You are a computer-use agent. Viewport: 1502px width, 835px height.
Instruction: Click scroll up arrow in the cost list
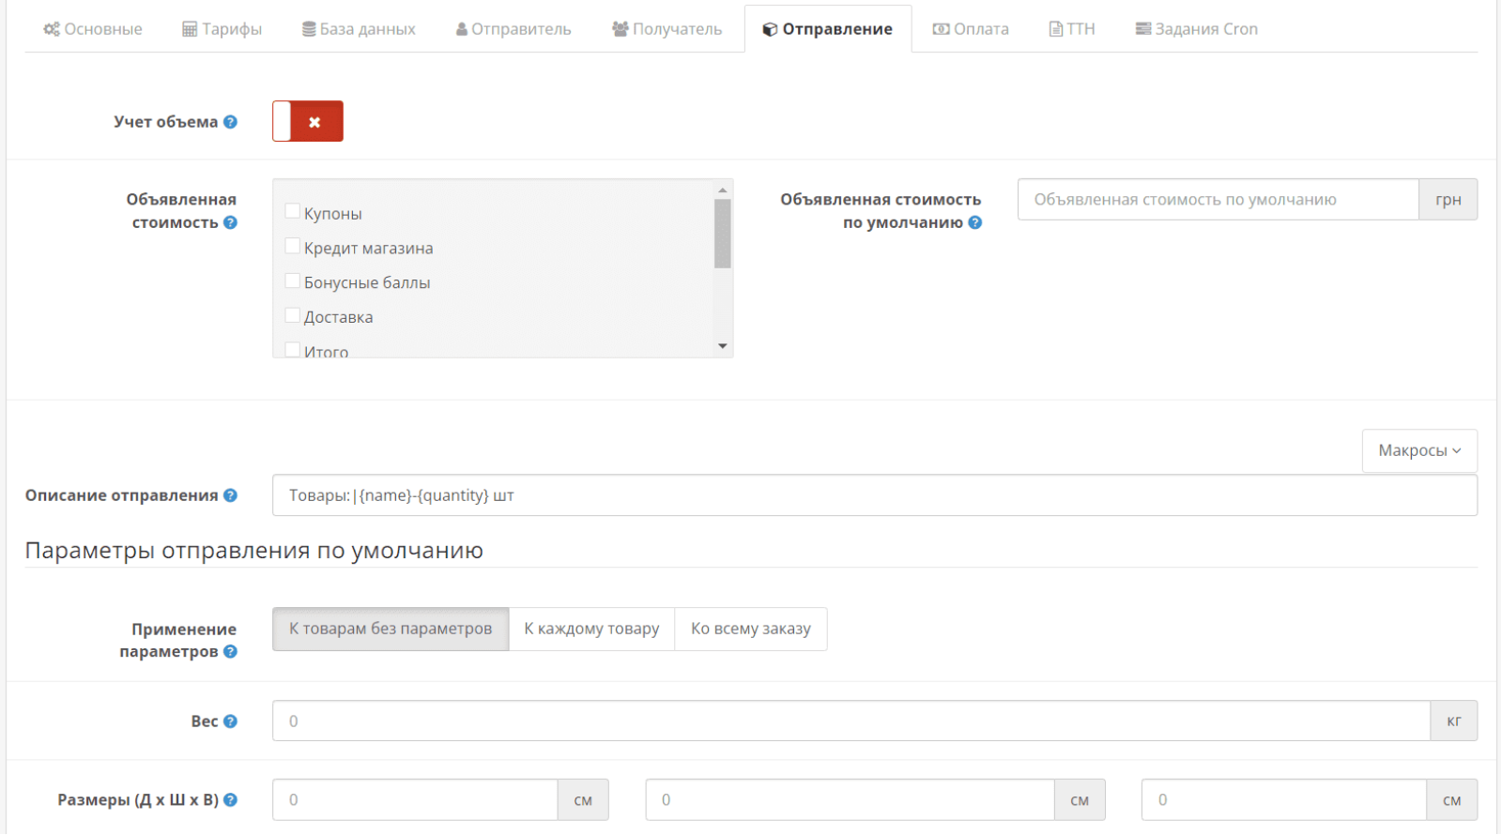point(722,190)
